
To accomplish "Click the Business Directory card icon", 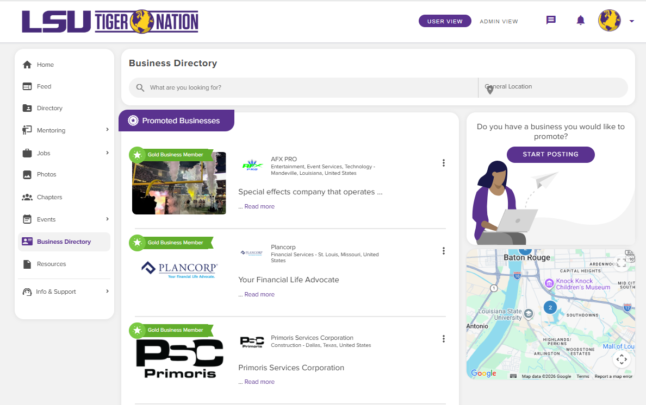I will (27, 242).
